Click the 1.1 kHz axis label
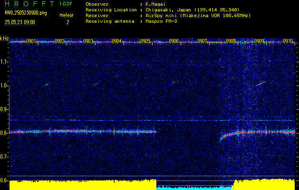The width and height of the screenshot is (299, 190). pos(4,62)
